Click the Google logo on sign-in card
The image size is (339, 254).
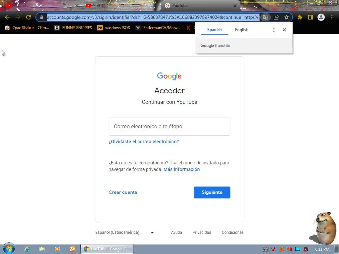(x=169, y=76)
